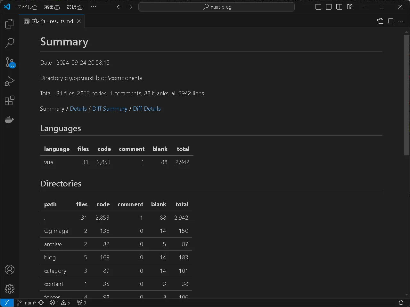Click the 183 total in blog row

pos(183,257)
